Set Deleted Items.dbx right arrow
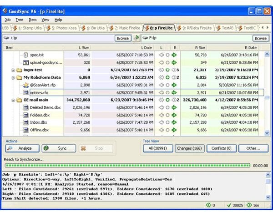The height and width of the screenshot is (212, 273). [x=174, y=107]
